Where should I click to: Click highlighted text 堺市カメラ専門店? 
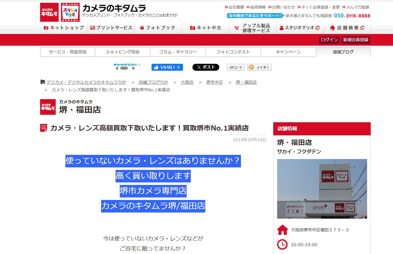[153, 191]
